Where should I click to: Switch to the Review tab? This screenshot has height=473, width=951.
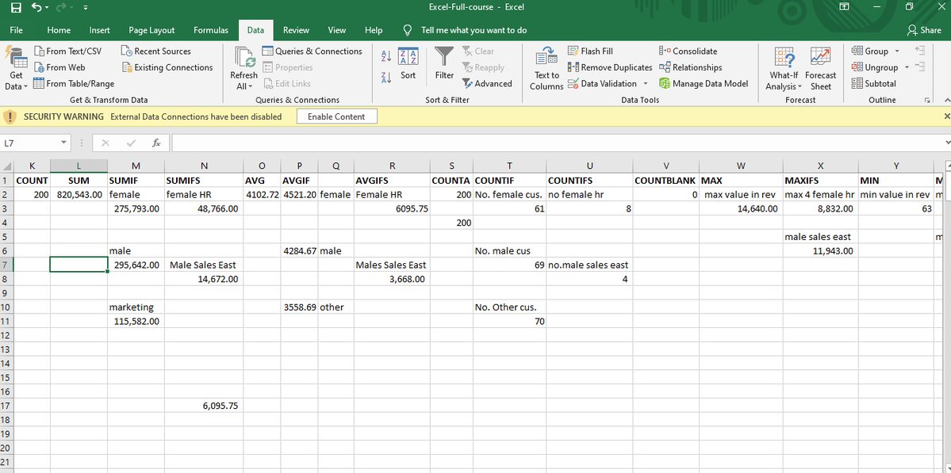coord(296,29)
